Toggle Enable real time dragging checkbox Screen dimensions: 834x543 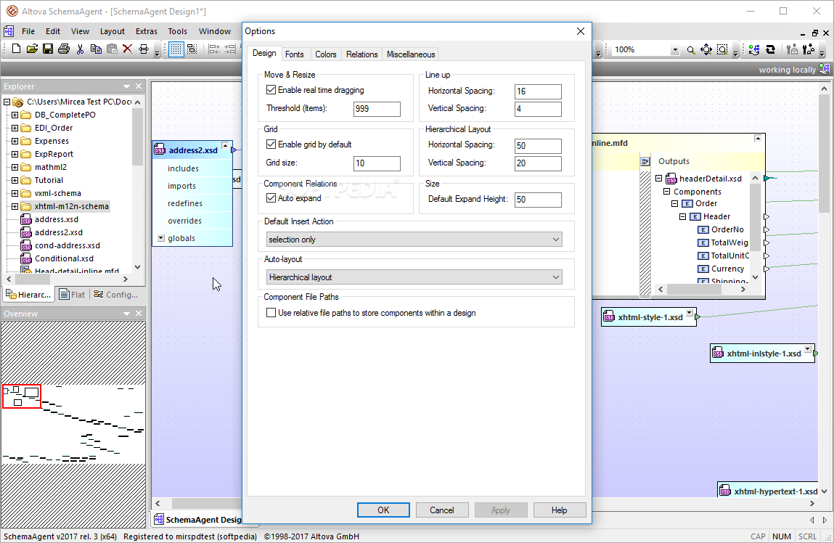[x=271, y=90]
